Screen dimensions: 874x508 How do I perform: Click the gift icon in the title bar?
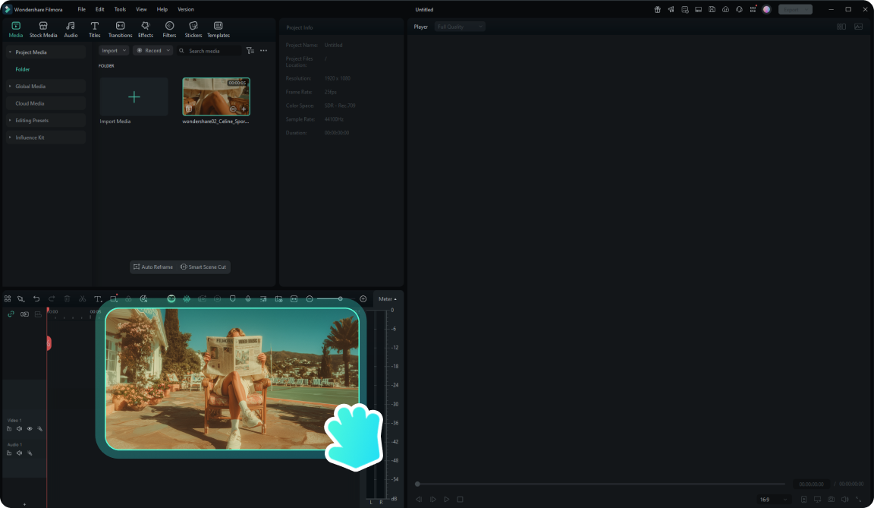pyautogui.click(x=658, y=9)
